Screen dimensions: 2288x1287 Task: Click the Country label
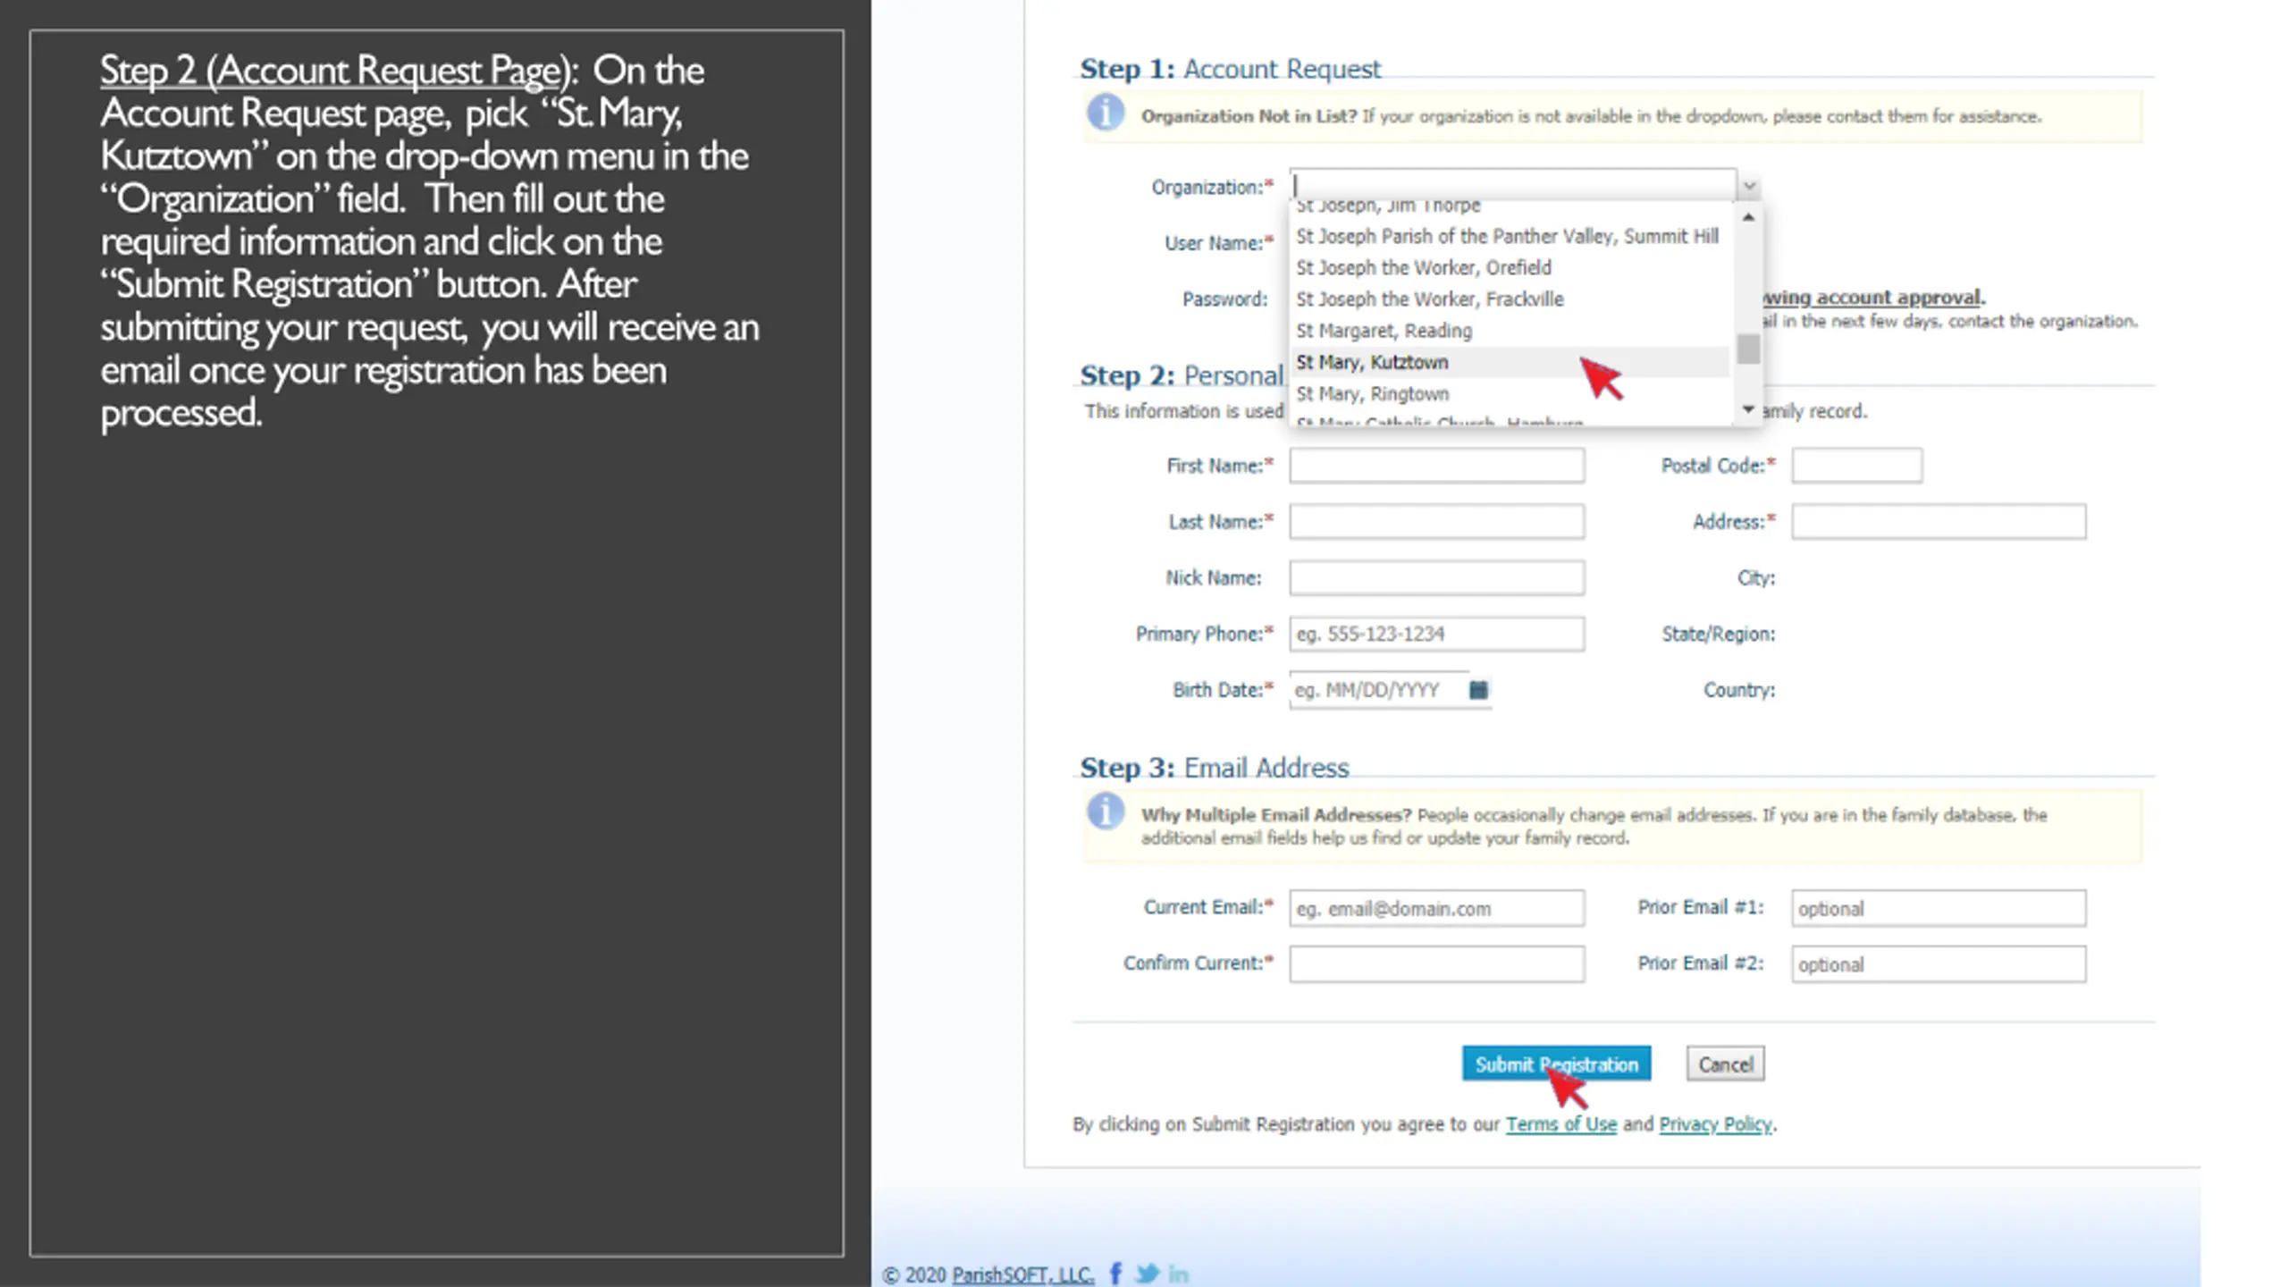[x=1738, y=691]
